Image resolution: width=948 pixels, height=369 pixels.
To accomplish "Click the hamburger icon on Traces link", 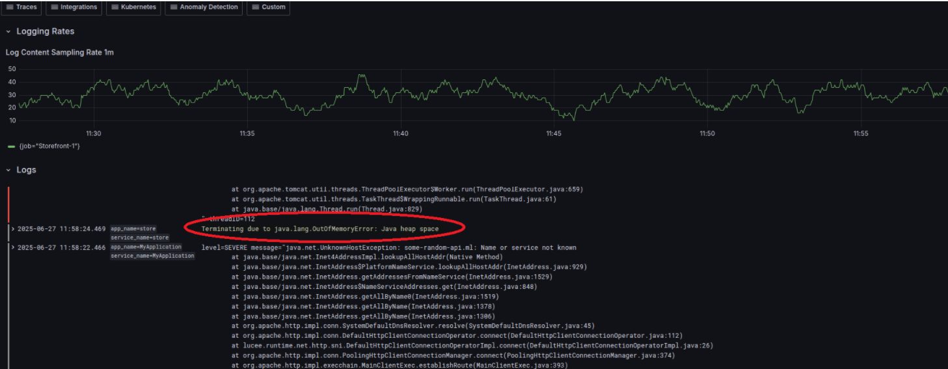I will (x=10, y=7).
